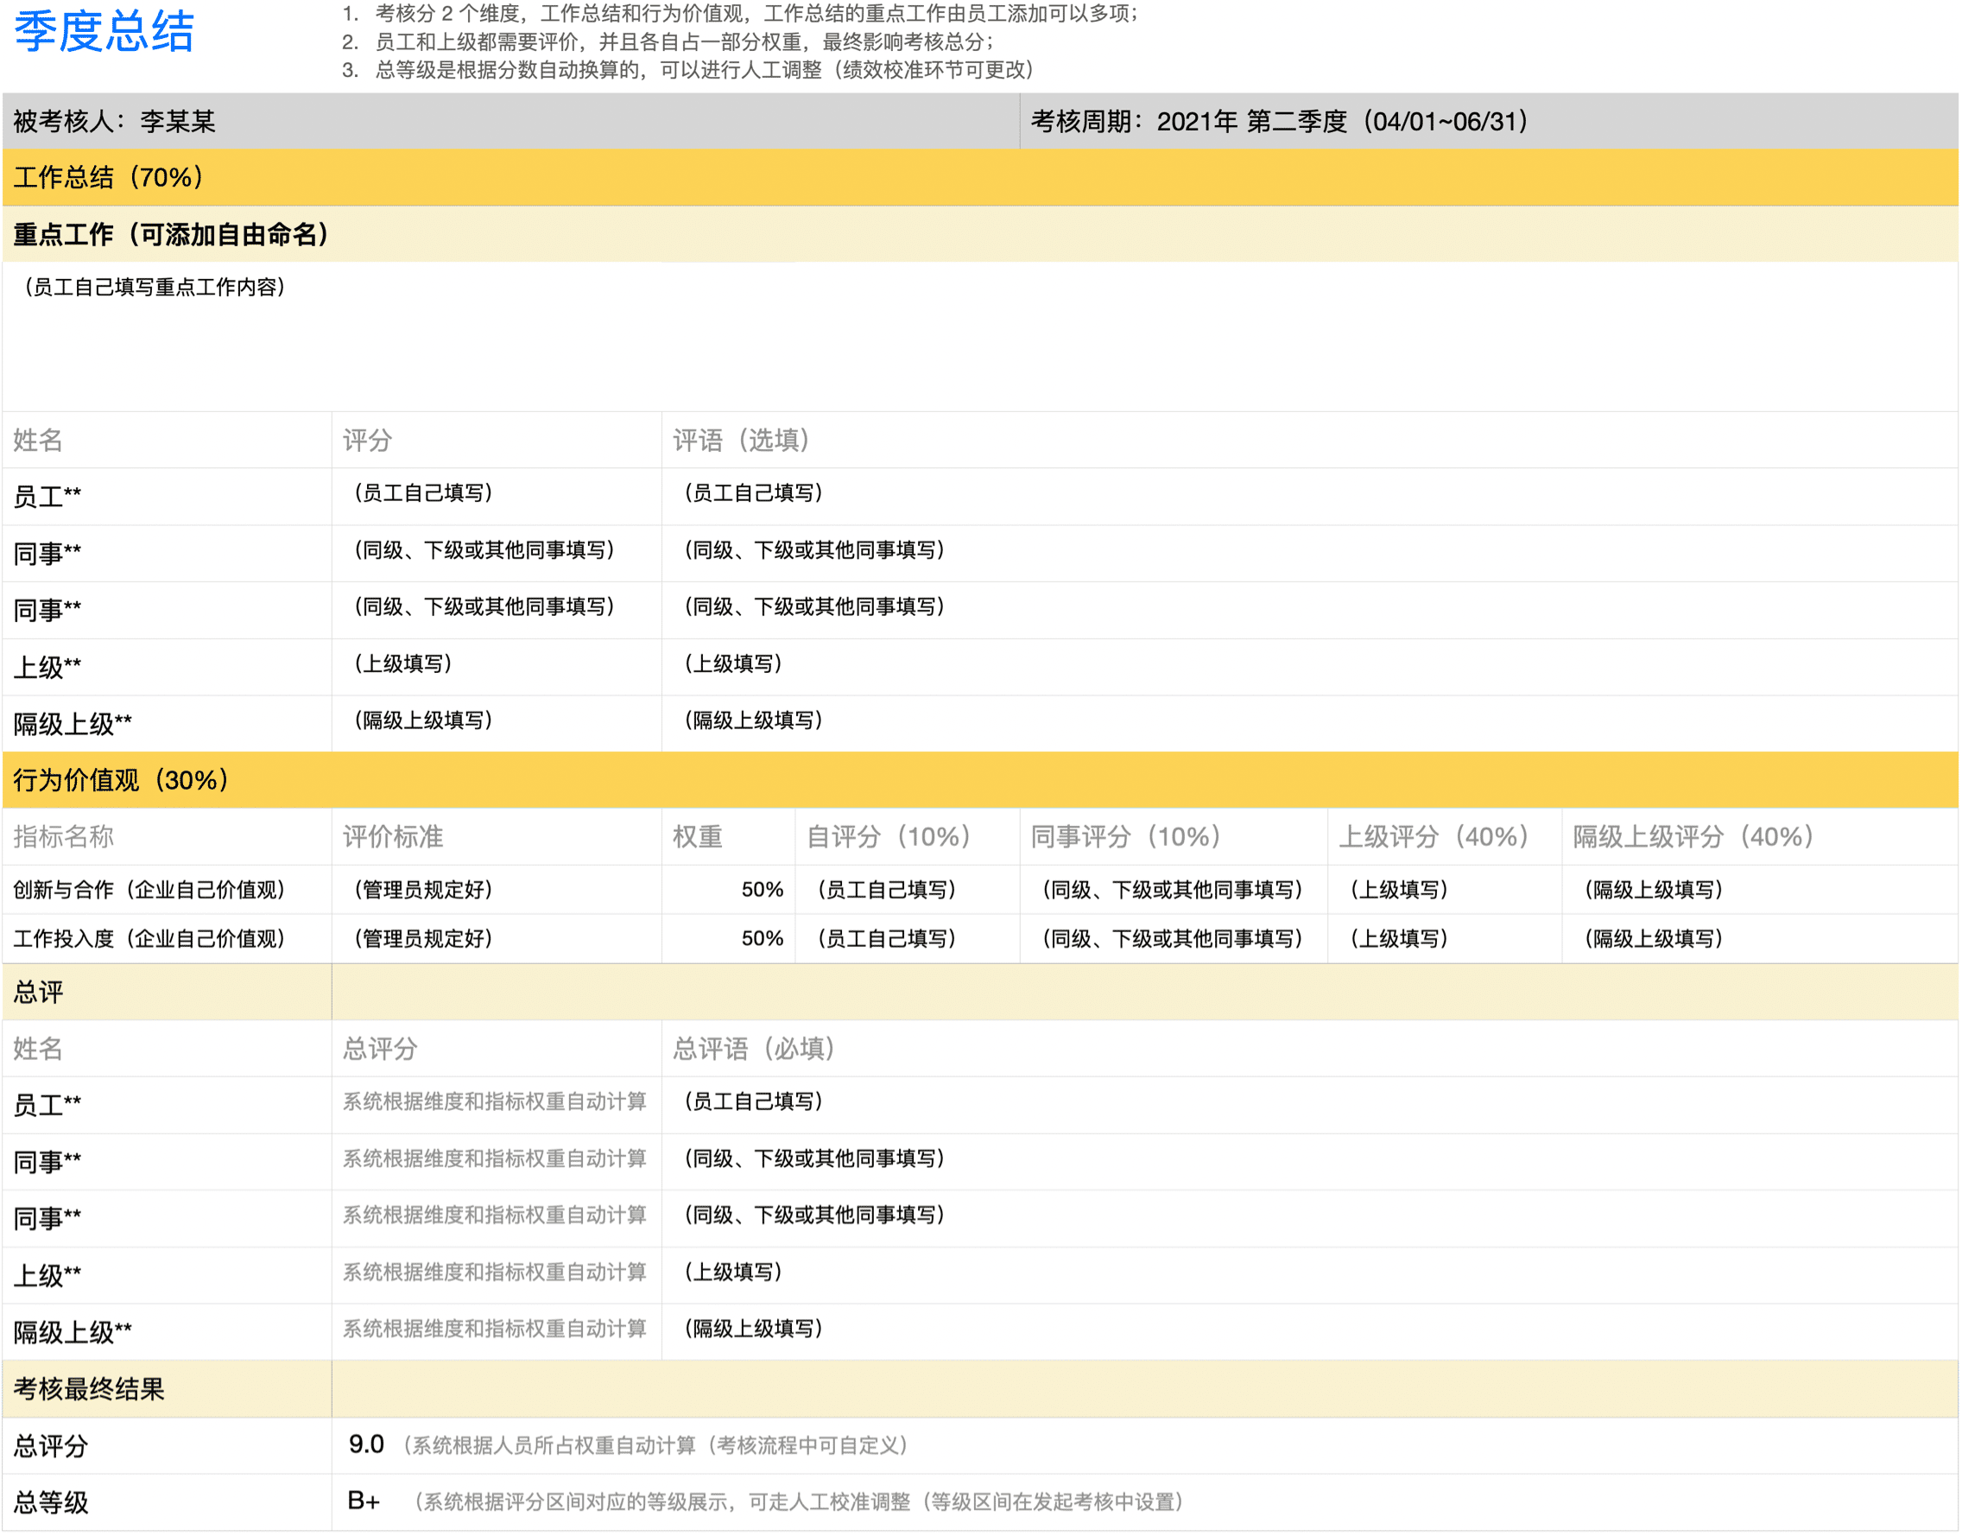Select the 上级评分（40%）column header
The width and height of the screenshot is (1962, 1536).
[x=1446, y=836]
